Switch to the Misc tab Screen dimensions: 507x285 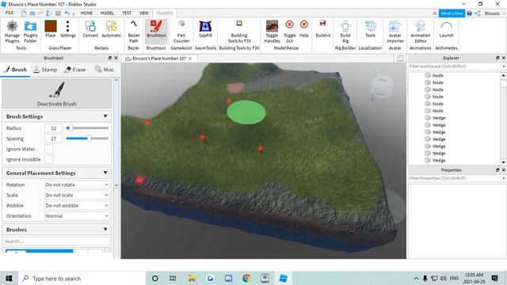104,70
